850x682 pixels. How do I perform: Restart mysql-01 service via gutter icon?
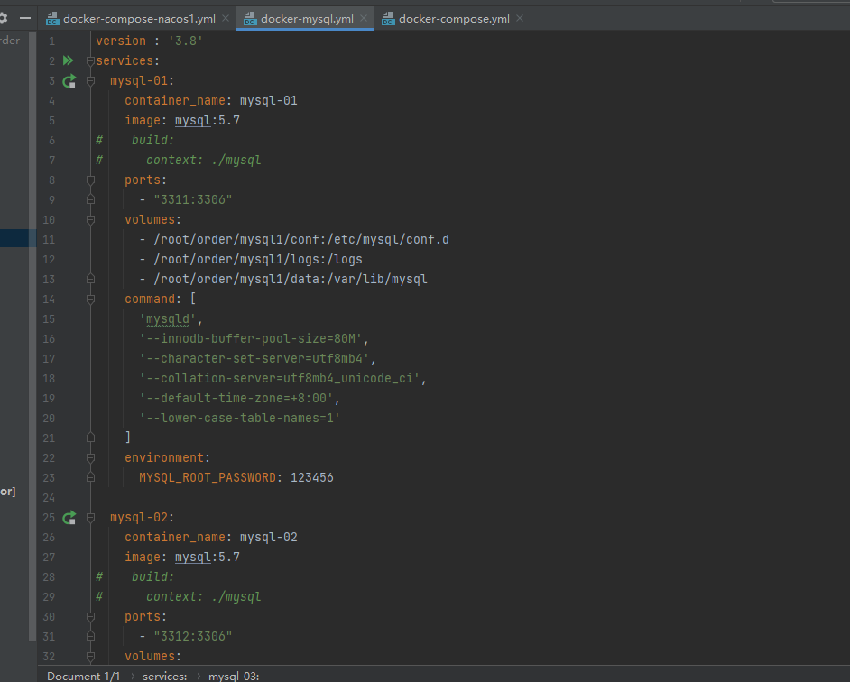(69, 81)
